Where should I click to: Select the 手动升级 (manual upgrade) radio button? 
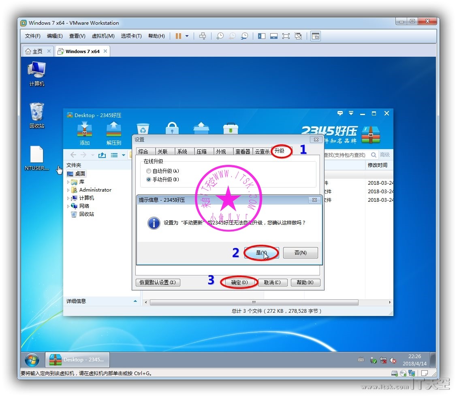click(149, 179)
